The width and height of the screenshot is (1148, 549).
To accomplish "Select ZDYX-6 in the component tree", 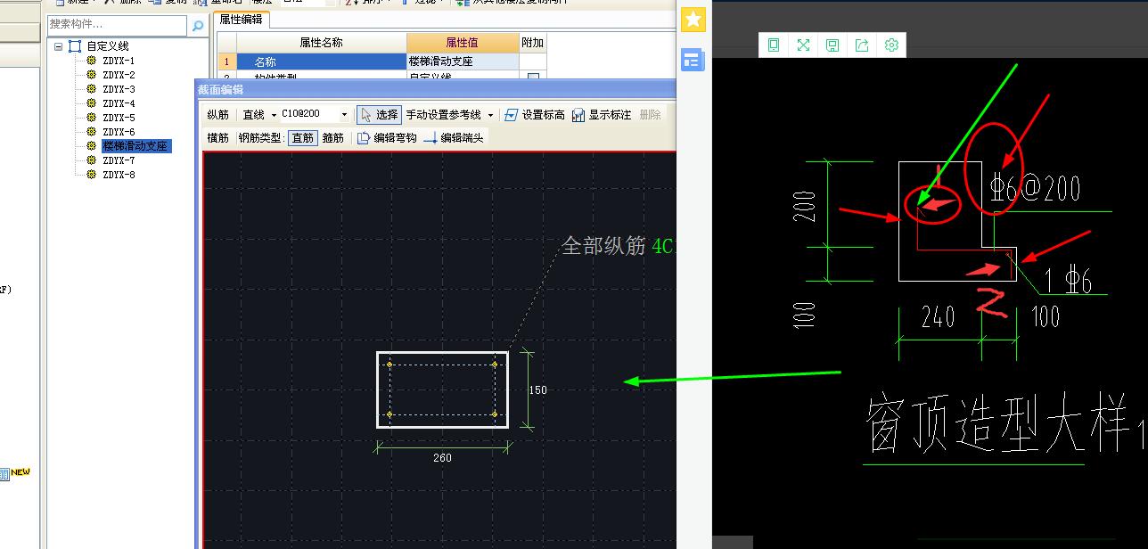I will pos(119,132).
